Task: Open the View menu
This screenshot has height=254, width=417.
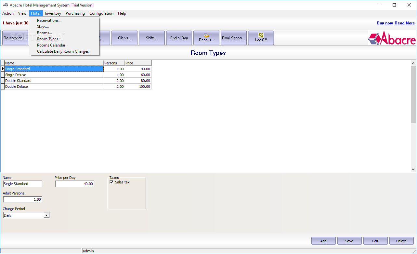Action: [22, 13]
